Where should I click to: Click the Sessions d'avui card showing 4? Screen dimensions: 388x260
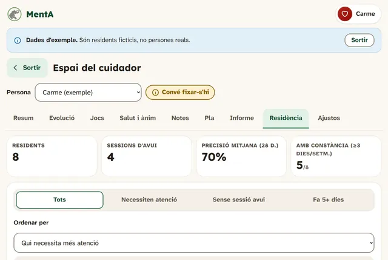pos(147,157)
